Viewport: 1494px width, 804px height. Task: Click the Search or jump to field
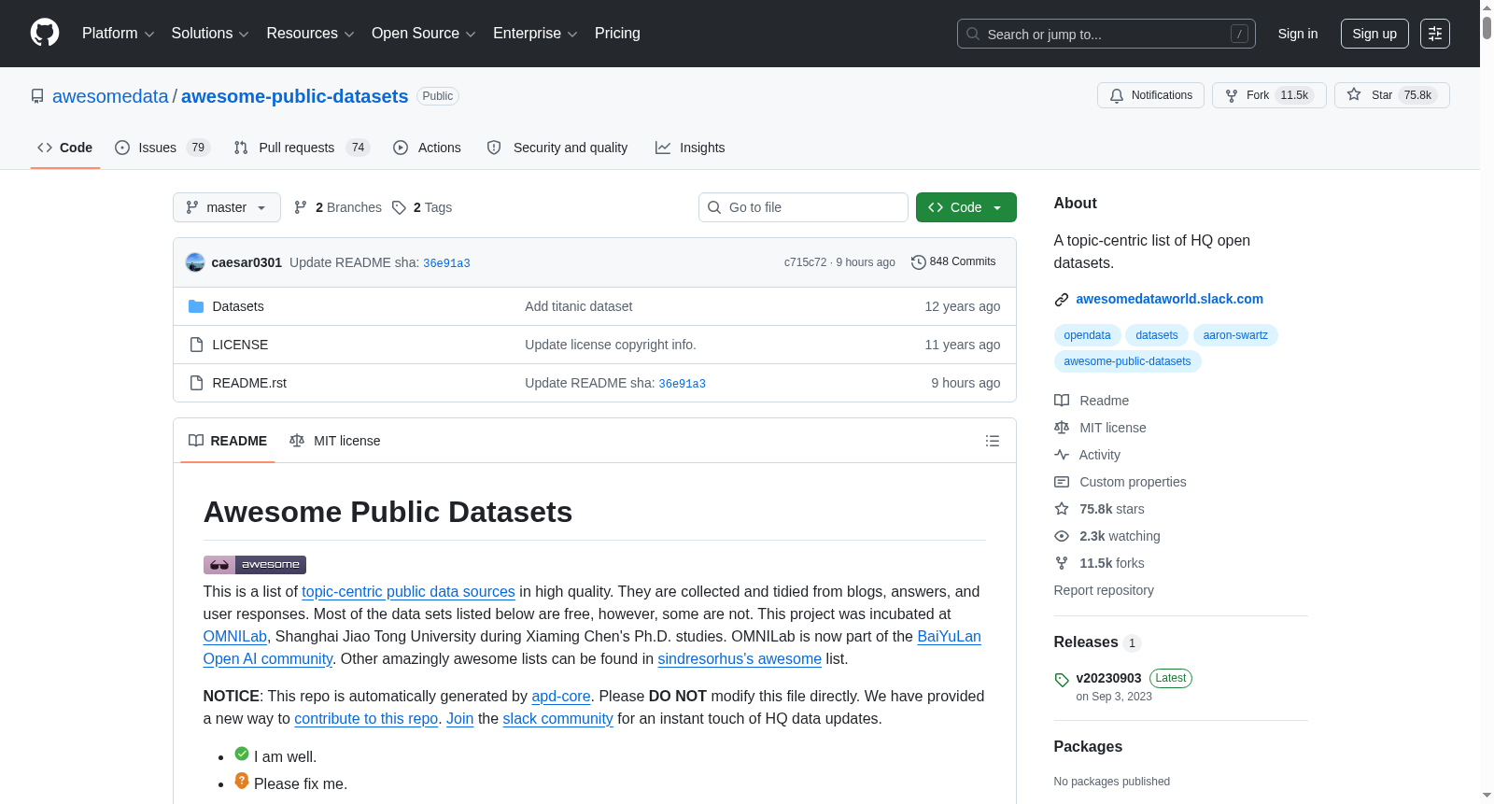1106,34
